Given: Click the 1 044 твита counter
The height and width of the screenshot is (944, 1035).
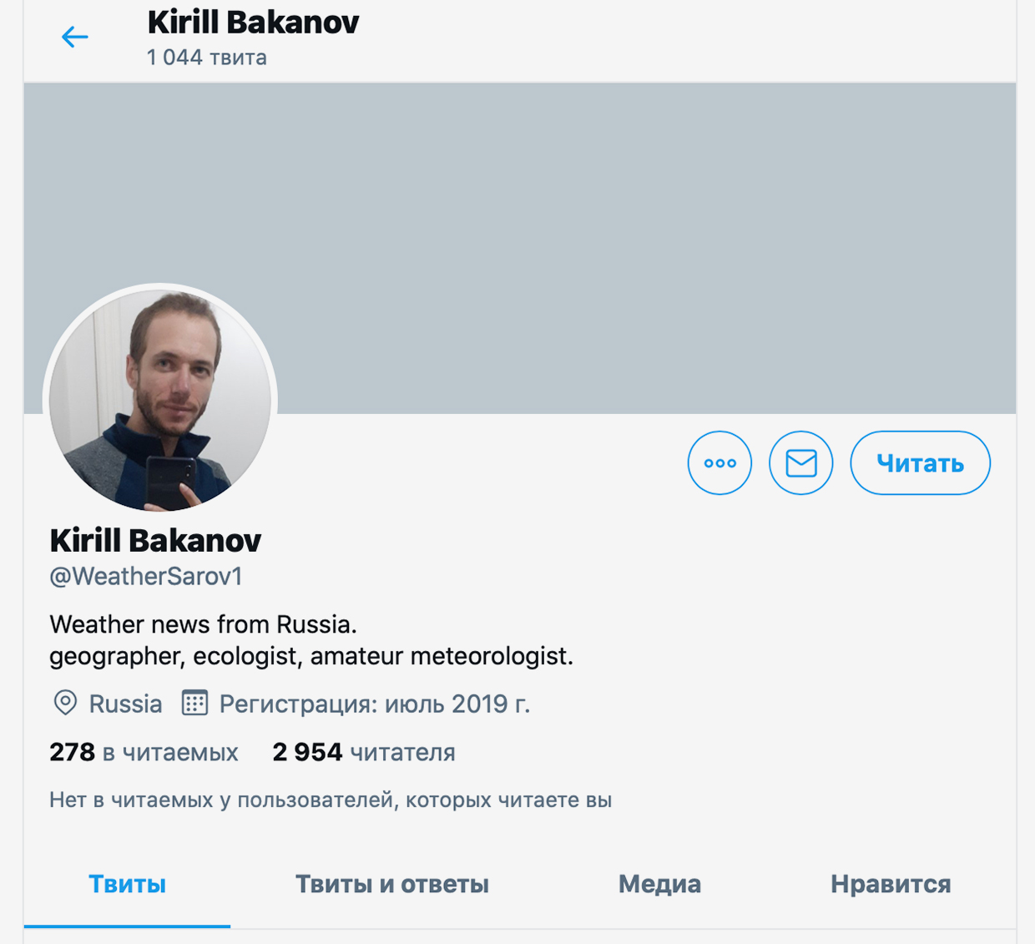Looking at the screenshot, I should click(x=207, y=58).
